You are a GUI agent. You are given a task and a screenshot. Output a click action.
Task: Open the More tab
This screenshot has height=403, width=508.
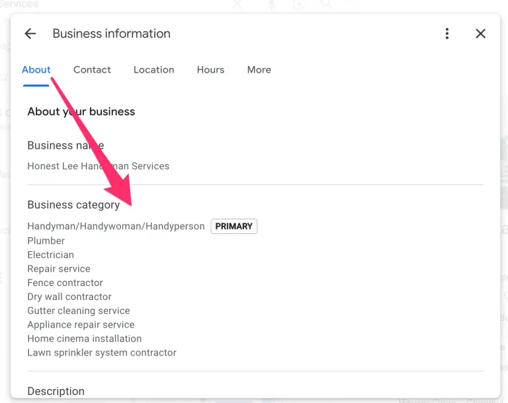(x=259, y=70)
